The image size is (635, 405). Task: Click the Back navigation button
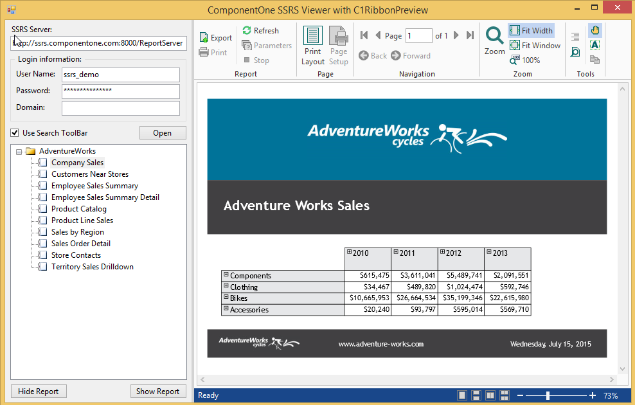(373, 55)
